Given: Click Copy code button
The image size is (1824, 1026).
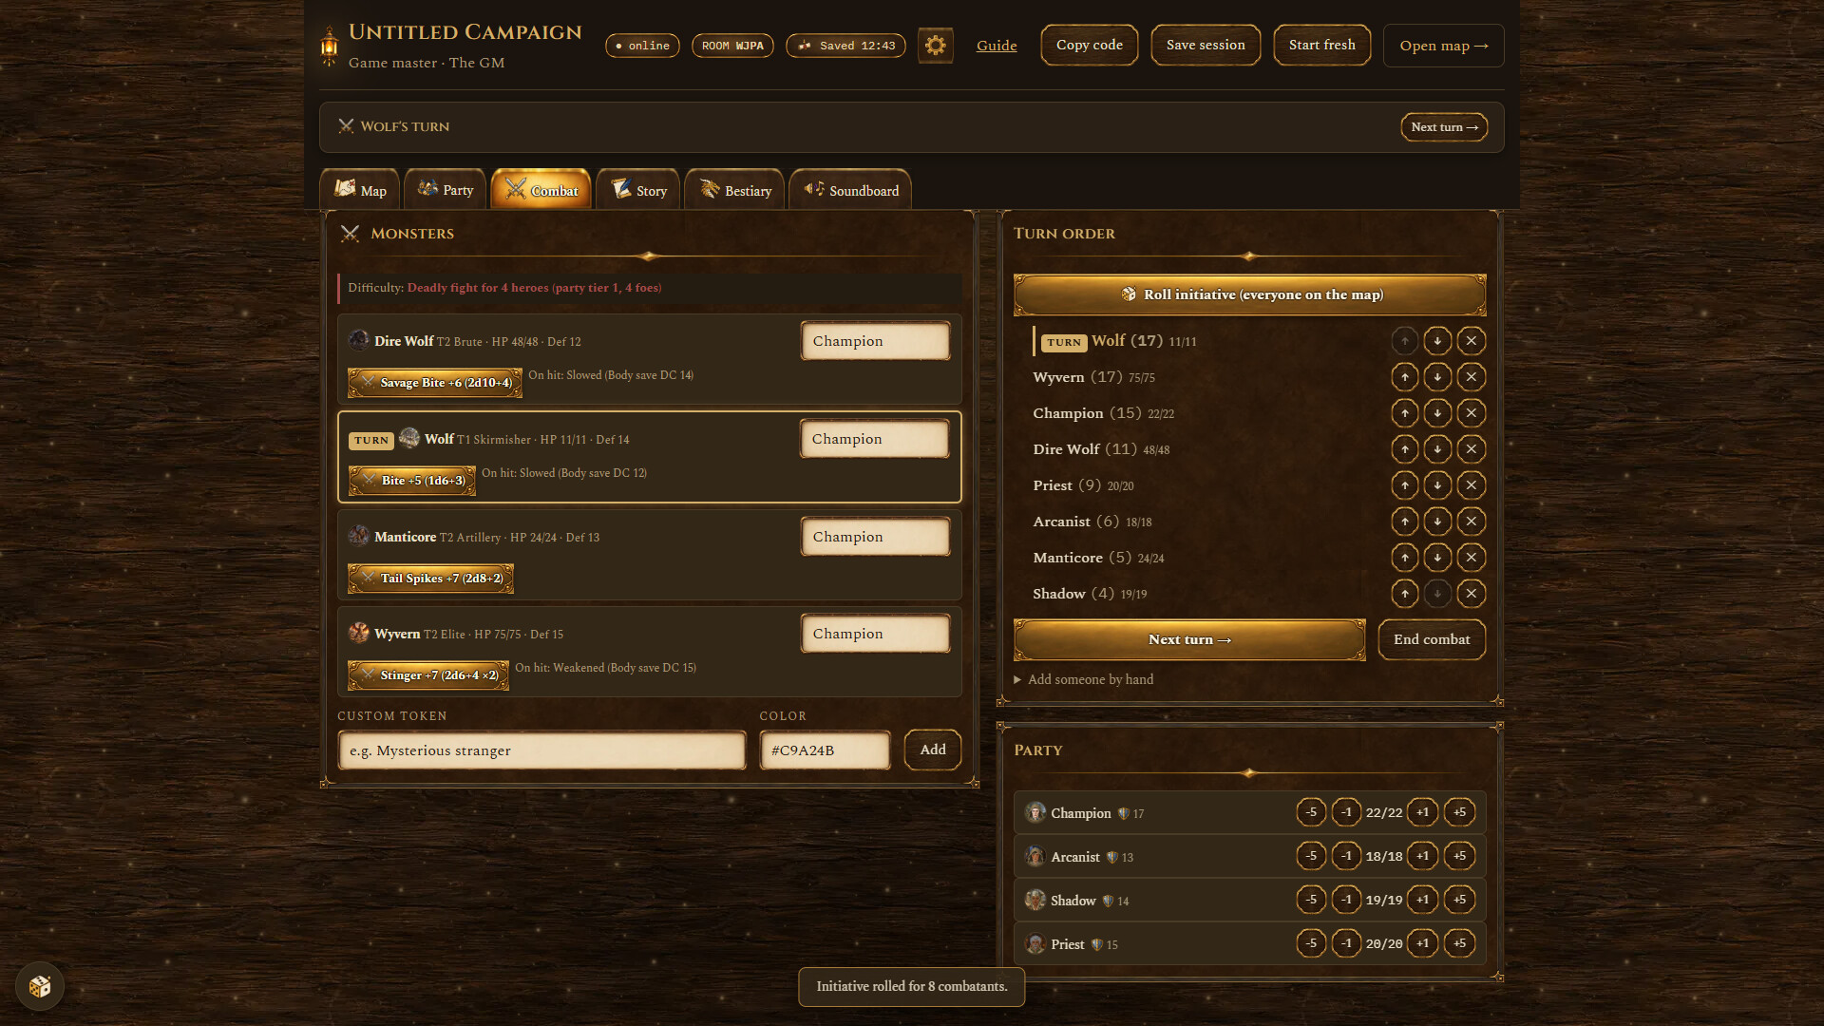Looking at the screenshot, I should [1090, 45].
